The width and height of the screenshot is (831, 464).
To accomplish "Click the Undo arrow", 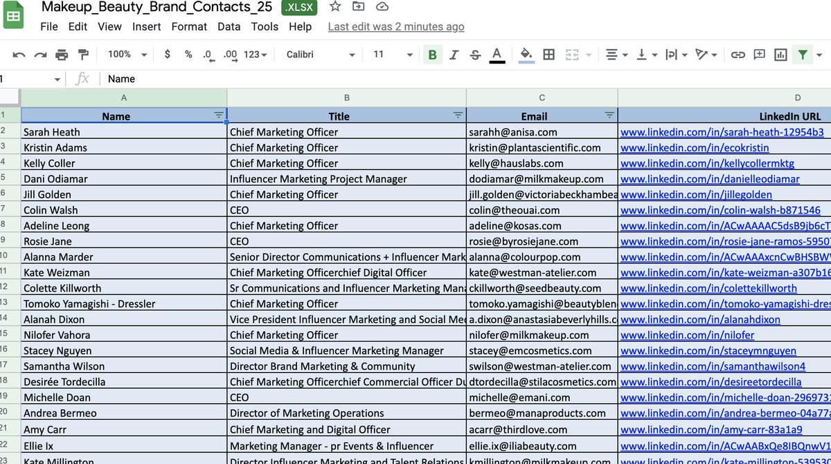I will tap(19, 55).
